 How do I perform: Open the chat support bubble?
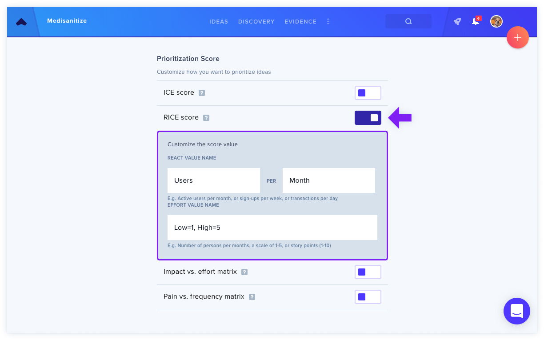coord(516,311)
